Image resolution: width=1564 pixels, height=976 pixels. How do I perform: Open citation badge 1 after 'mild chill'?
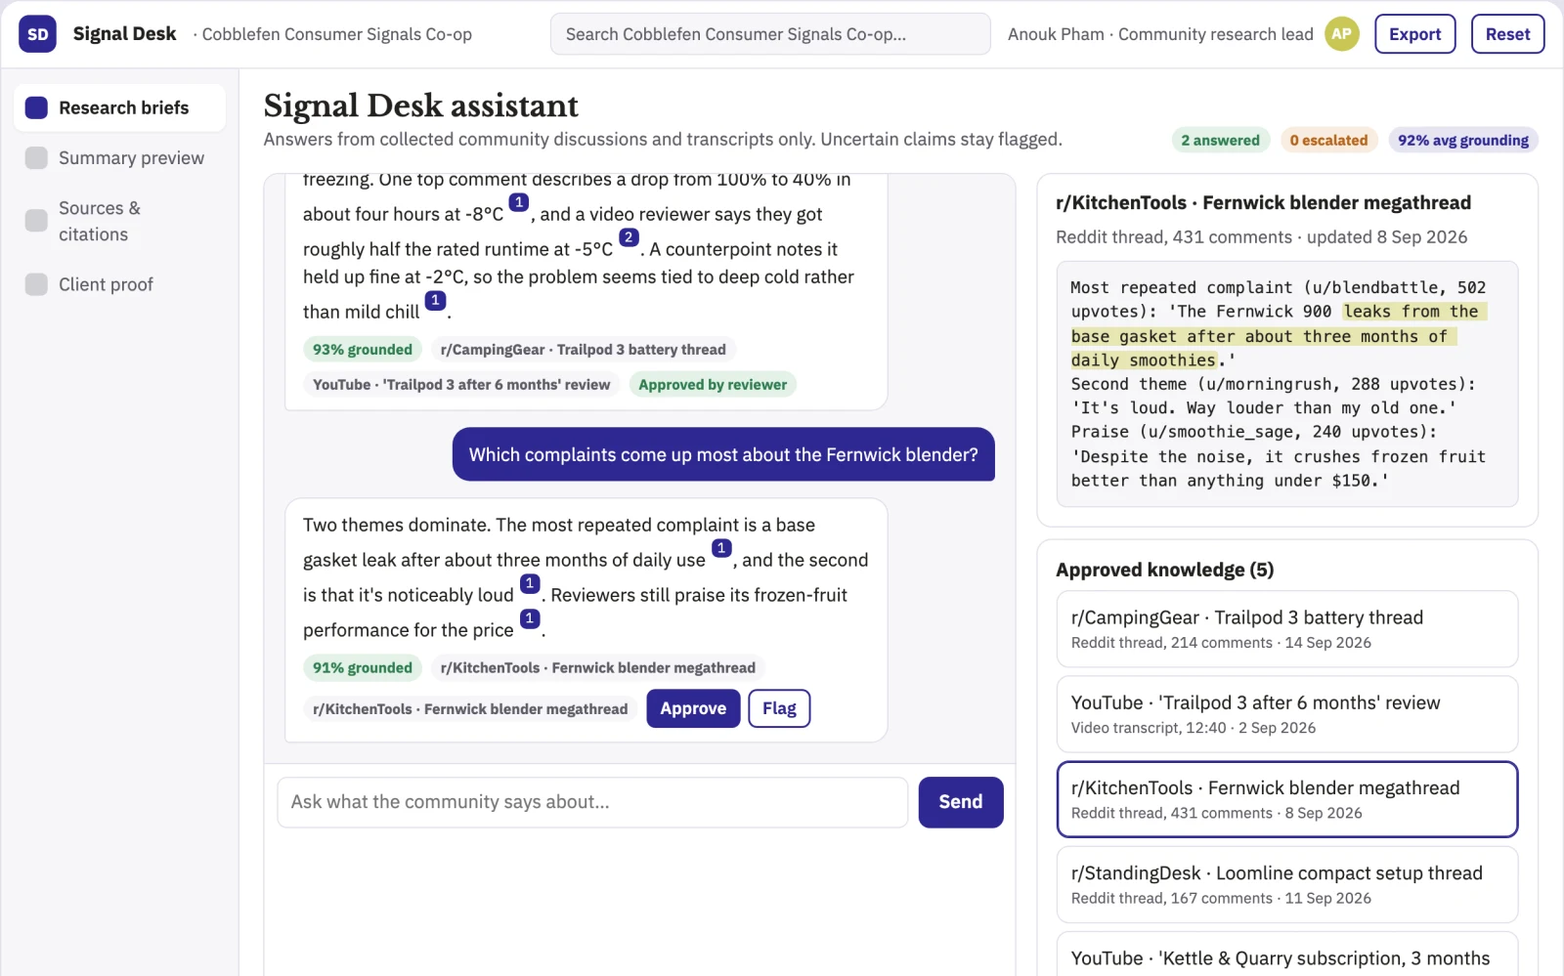click(435, 300)
